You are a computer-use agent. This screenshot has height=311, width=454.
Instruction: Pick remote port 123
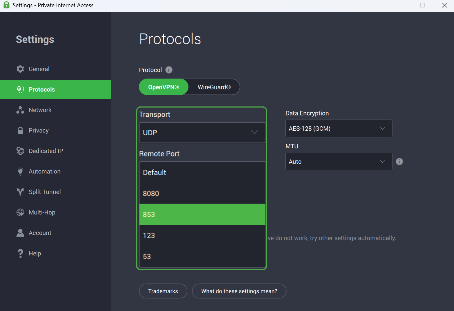pyautogui.click(x=203, y=235)
